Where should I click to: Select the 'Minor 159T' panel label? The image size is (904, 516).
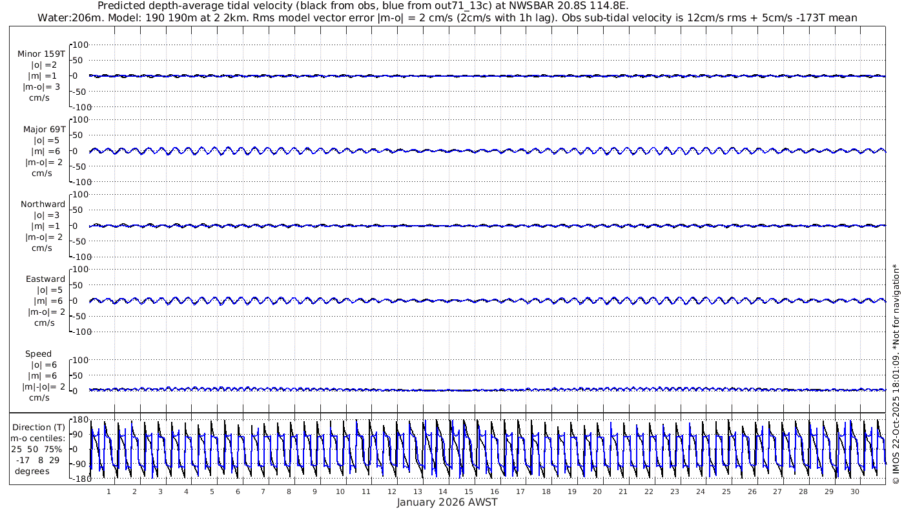point(41,54)
